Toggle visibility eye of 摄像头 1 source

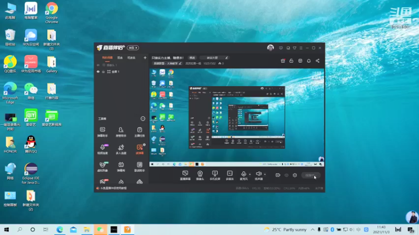pos(98,65)
